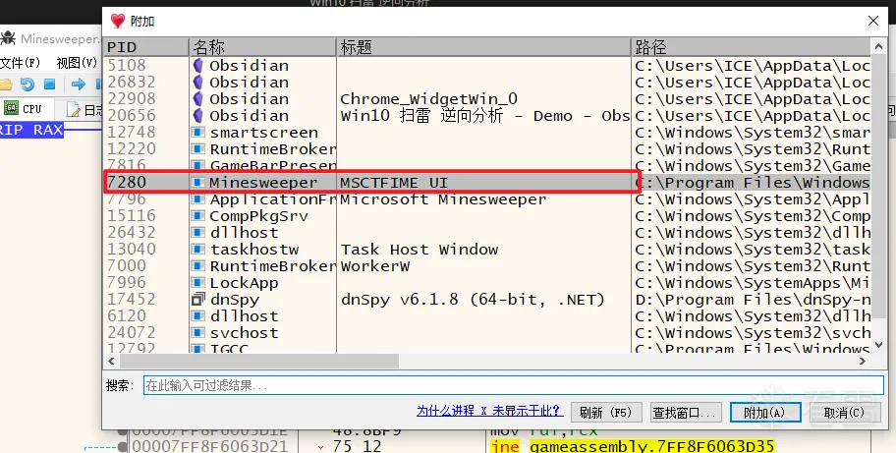Click the 查找窗口... find window button
The width and height of the screenshot is (896, 453).
point(685,413)
